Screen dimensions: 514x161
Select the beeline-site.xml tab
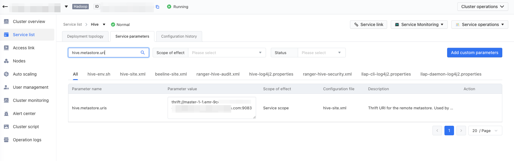171,74
